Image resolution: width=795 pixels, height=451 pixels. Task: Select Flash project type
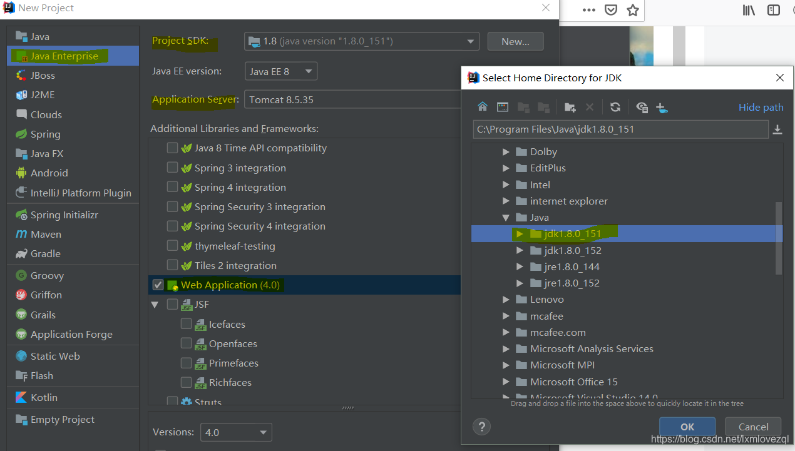[x=73, y=375]
